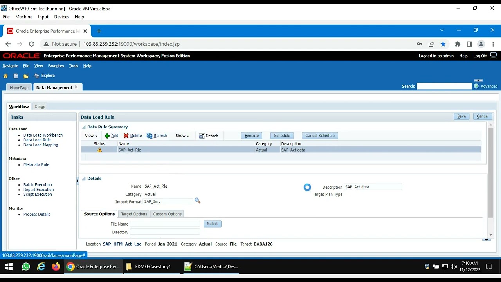This screenshot has width=501, height=282.
Task: Open the Data Load Mapping link
Action: click(x=41, y=145)
